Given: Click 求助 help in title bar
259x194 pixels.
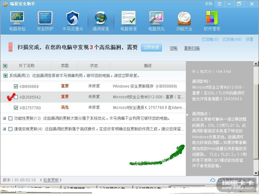Looking at the screenshot, I should point(208,4).
